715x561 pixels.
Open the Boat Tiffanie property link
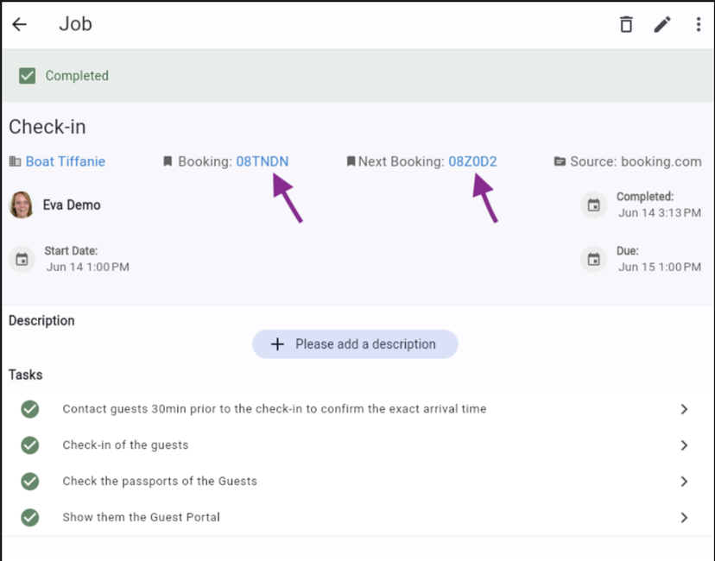pos(66,161)
